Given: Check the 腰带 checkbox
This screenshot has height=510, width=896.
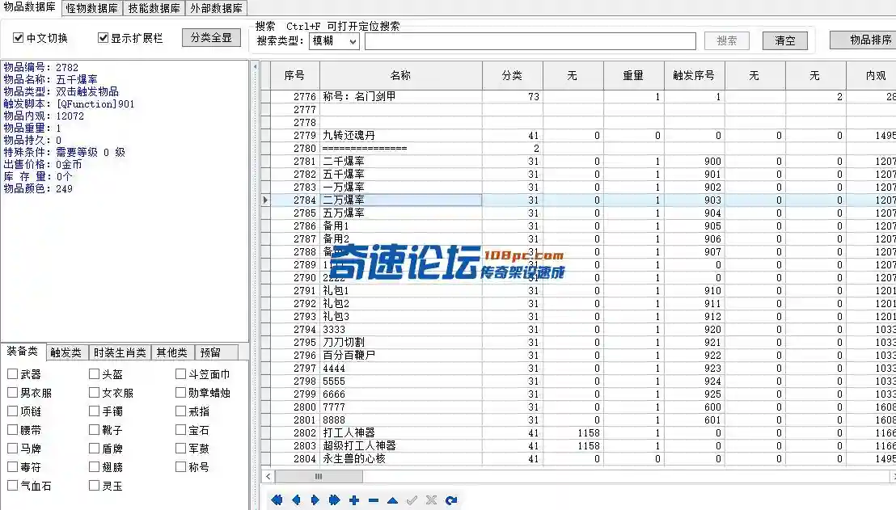Looking at the screenshot, I should [x=13, y=429].
